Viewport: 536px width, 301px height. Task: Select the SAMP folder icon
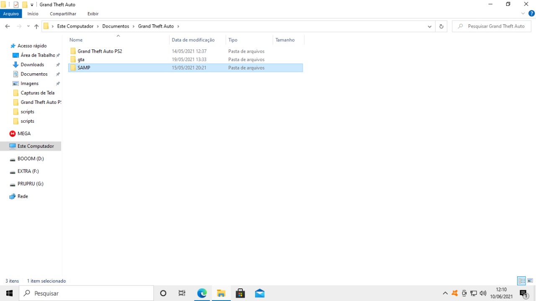(73, 68)
